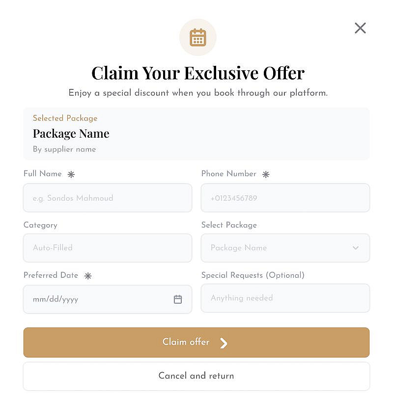Focus the Full Name input field
This screenshot has height=409, width=393.
[x=107, y=198]
